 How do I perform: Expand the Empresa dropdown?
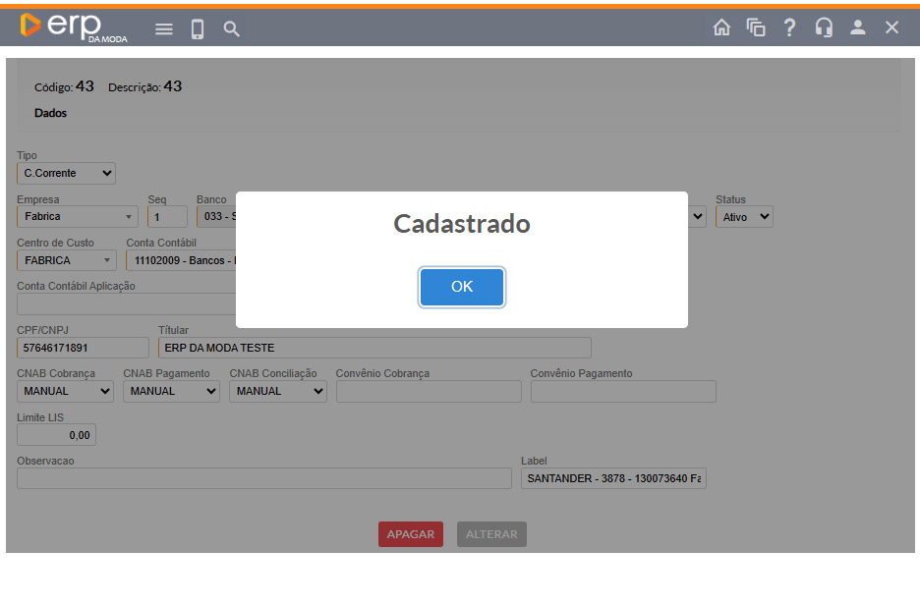tap(78, 217)
